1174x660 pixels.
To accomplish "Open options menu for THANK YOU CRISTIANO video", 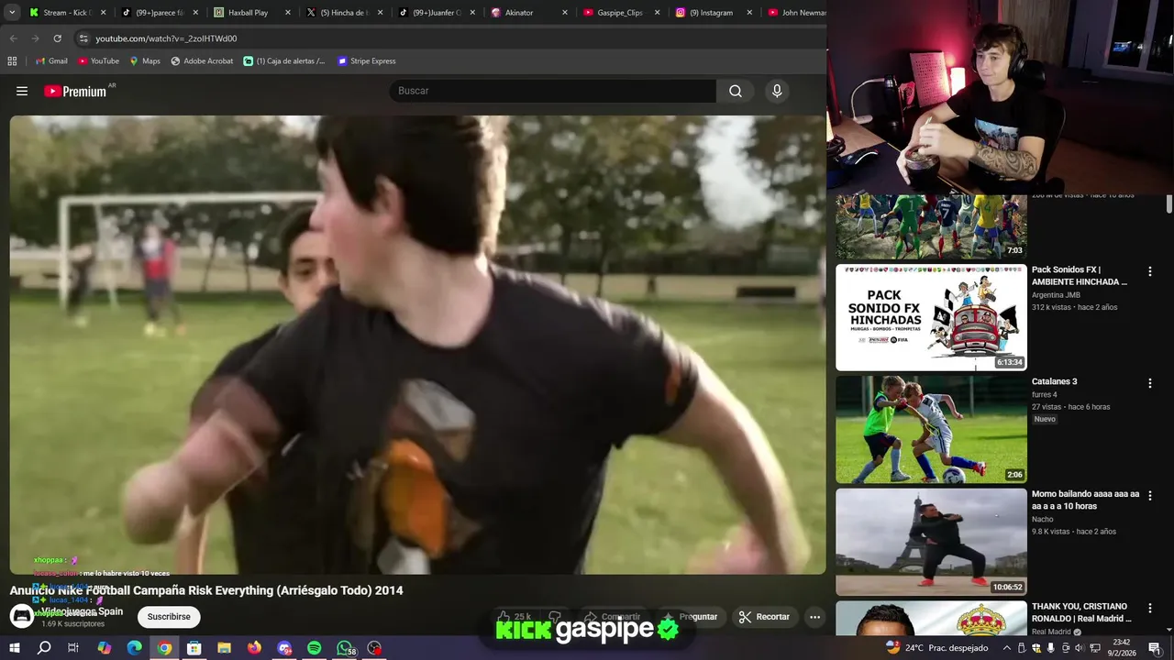I will [x=1149, y=607].
